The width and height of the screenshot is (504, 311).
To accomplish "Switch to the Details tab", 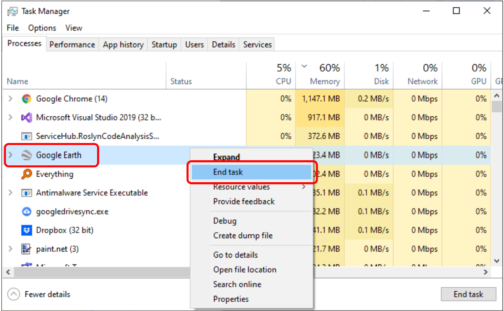I will (x=224, y=45).
